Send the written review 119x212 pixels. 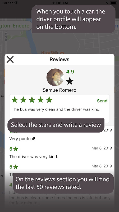click(102, 101)
